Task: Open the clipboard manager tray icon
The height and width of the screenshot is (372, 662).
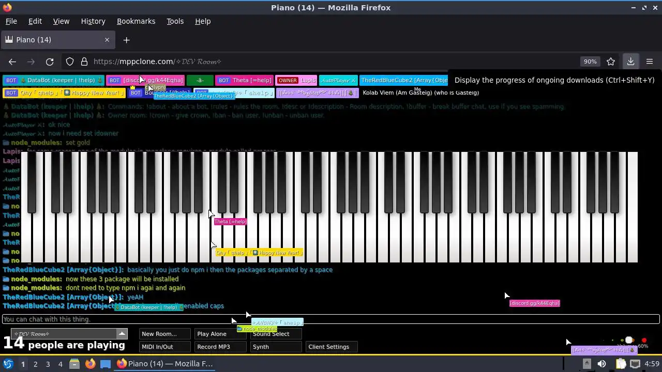Action: tap(621, 364)
